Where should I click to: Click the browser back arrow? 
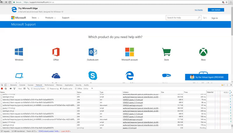click(x=2, y=2)
